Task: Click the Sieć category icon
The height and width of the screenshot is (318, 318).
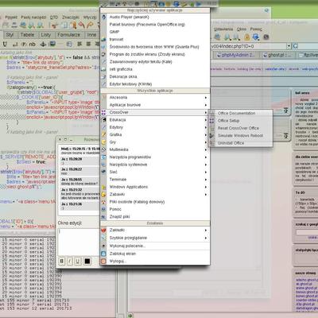Action: (x=103, y=172)
